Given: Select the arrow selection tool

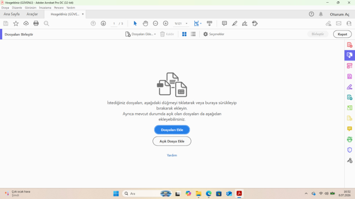Looking at the screenshot, I should click(x=135, y=23).
